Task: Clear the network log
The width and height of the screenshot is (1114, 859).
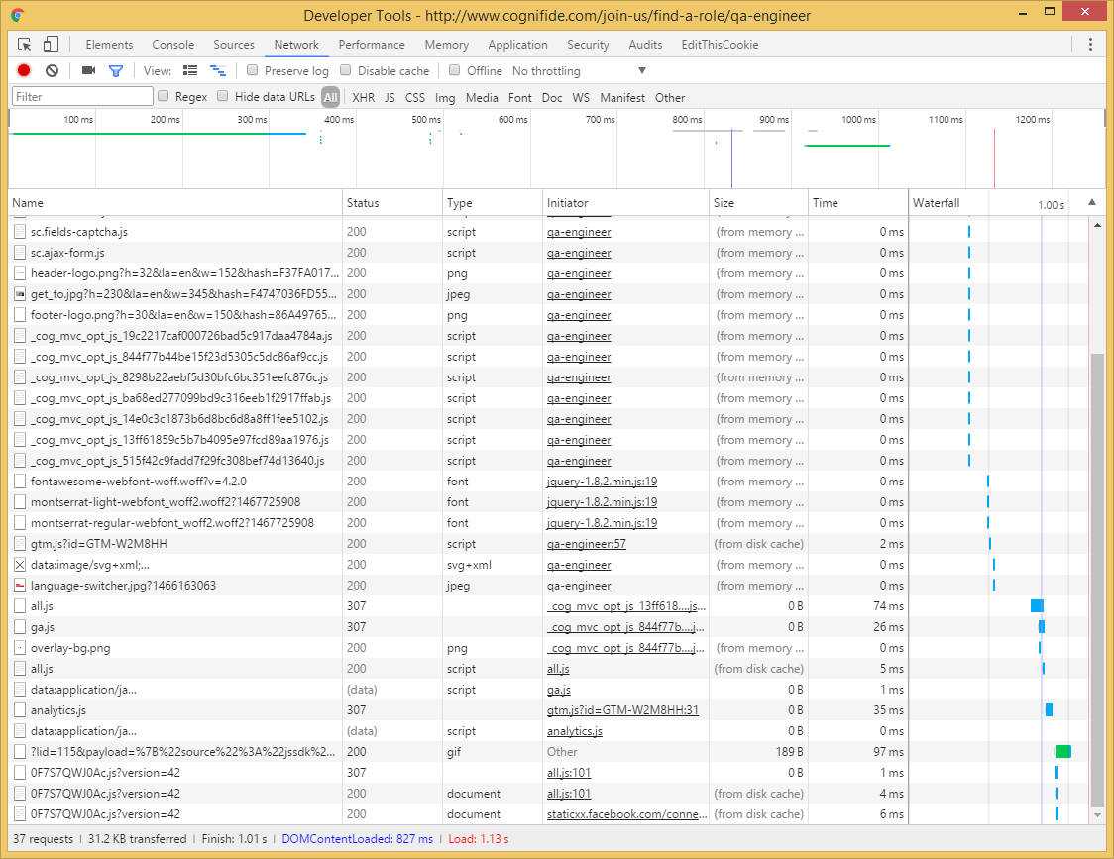Action: pos(52,70)
